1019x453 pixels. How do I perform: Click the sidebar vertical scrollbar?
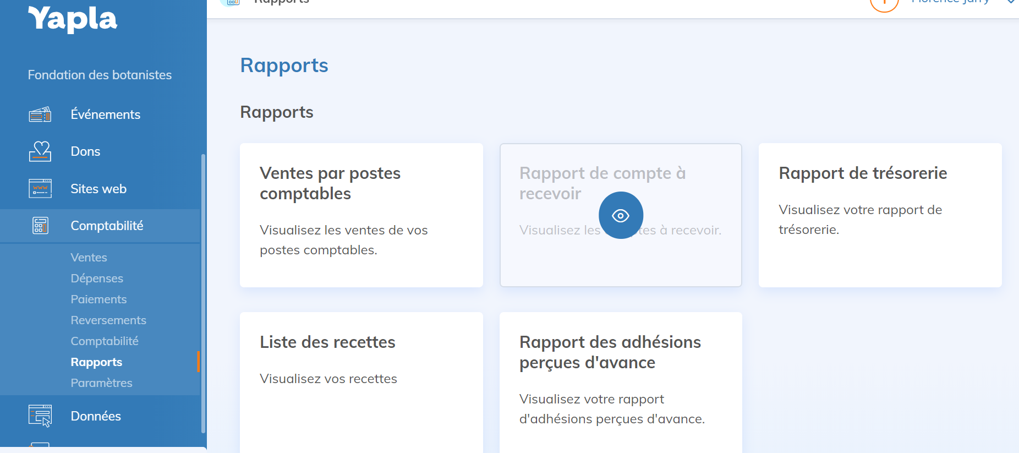(x=203, y=292)
